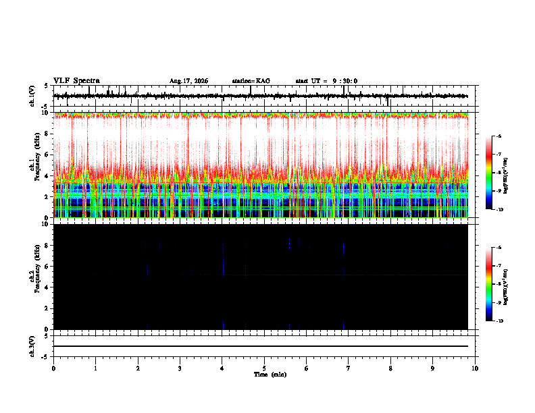Click time axis tick label "5"
This screenshot has width=535, height=413.
point(264,368)
